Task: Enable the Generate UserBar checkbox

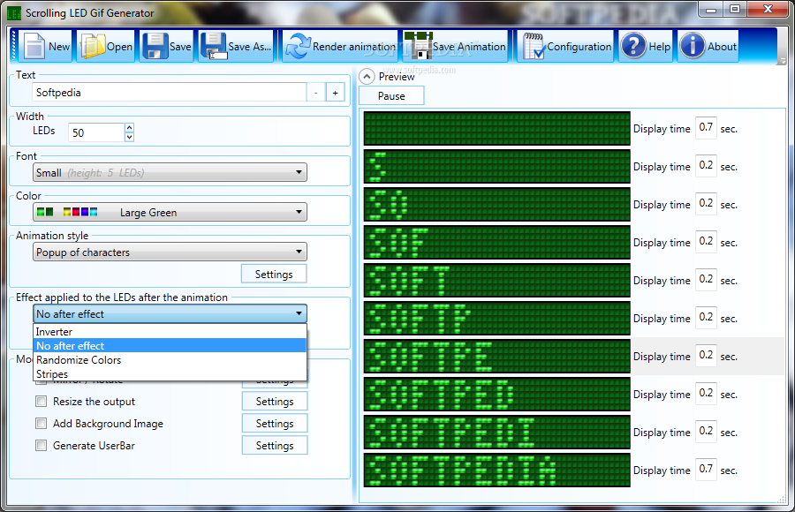Action: [x=41, y=446]
